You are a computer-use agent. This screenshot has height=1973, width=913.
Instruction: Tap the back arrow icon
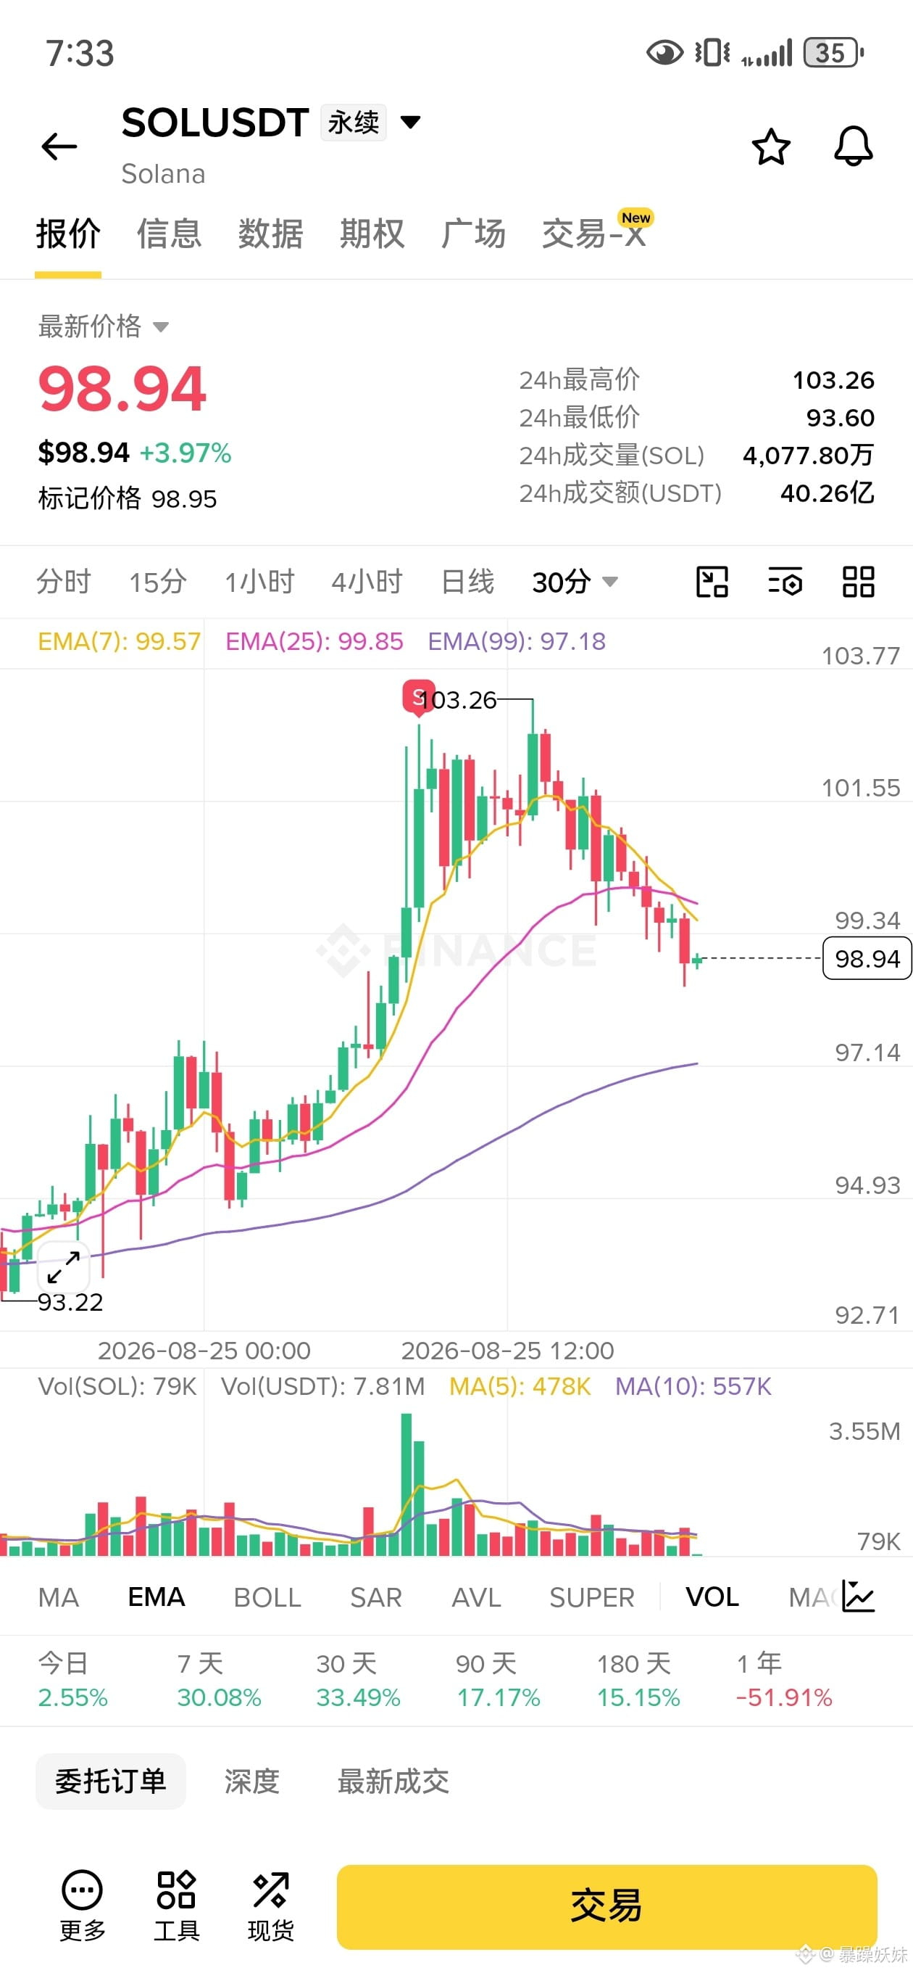click(59, 147)
